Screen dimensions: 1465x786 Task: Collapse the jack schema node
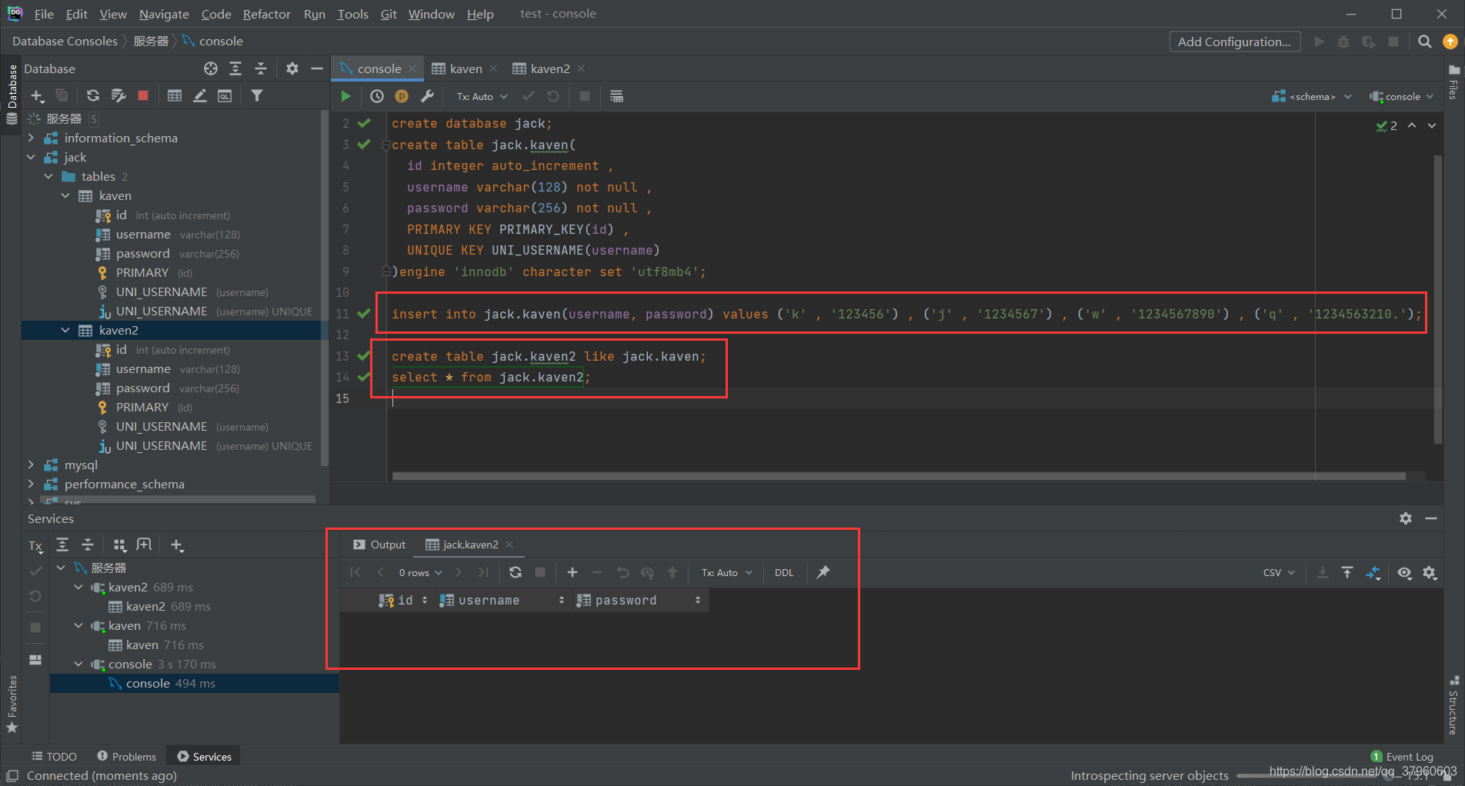(x=31, y=157)
